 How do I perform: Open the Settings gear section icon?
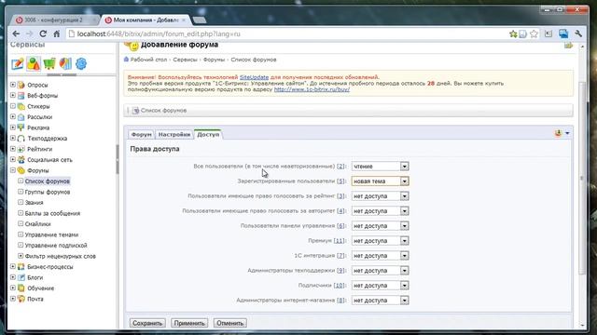tap(81, 64)
